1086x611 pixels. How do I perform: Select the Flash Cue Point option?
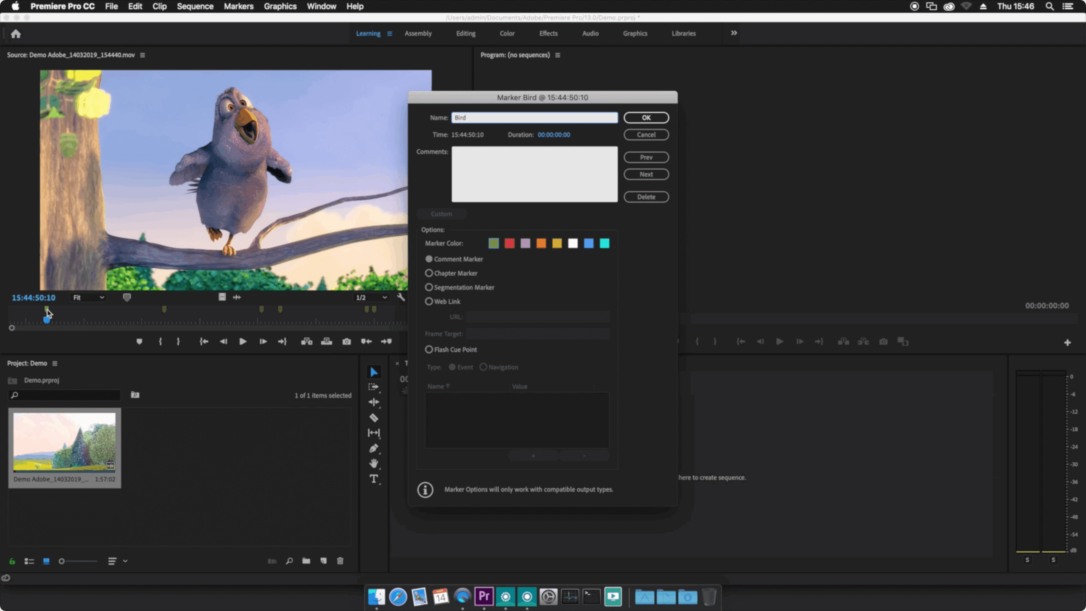pos(429,349)
